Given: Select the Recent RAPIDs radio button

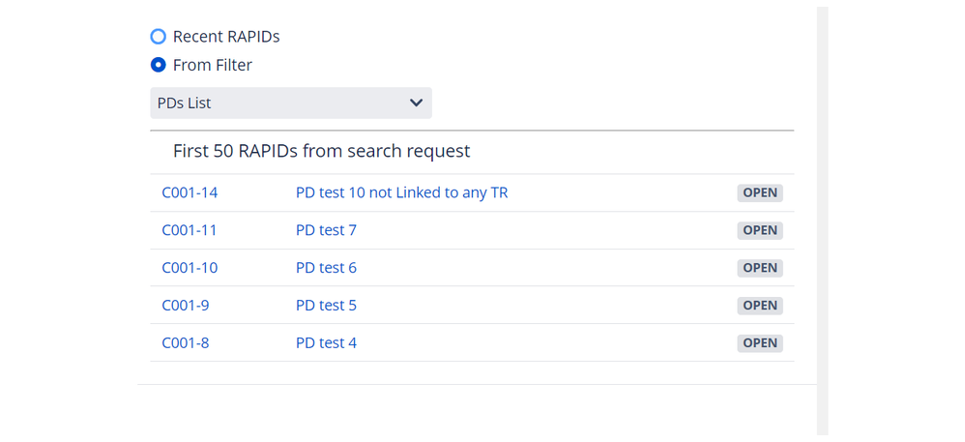Looking at the screenshot, I should click(159, 37).
